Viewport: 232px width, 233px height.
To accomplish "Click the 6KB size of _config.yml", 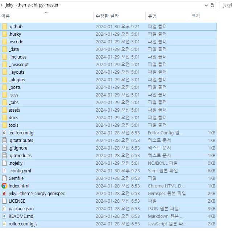I will click(x=211, y=171).
